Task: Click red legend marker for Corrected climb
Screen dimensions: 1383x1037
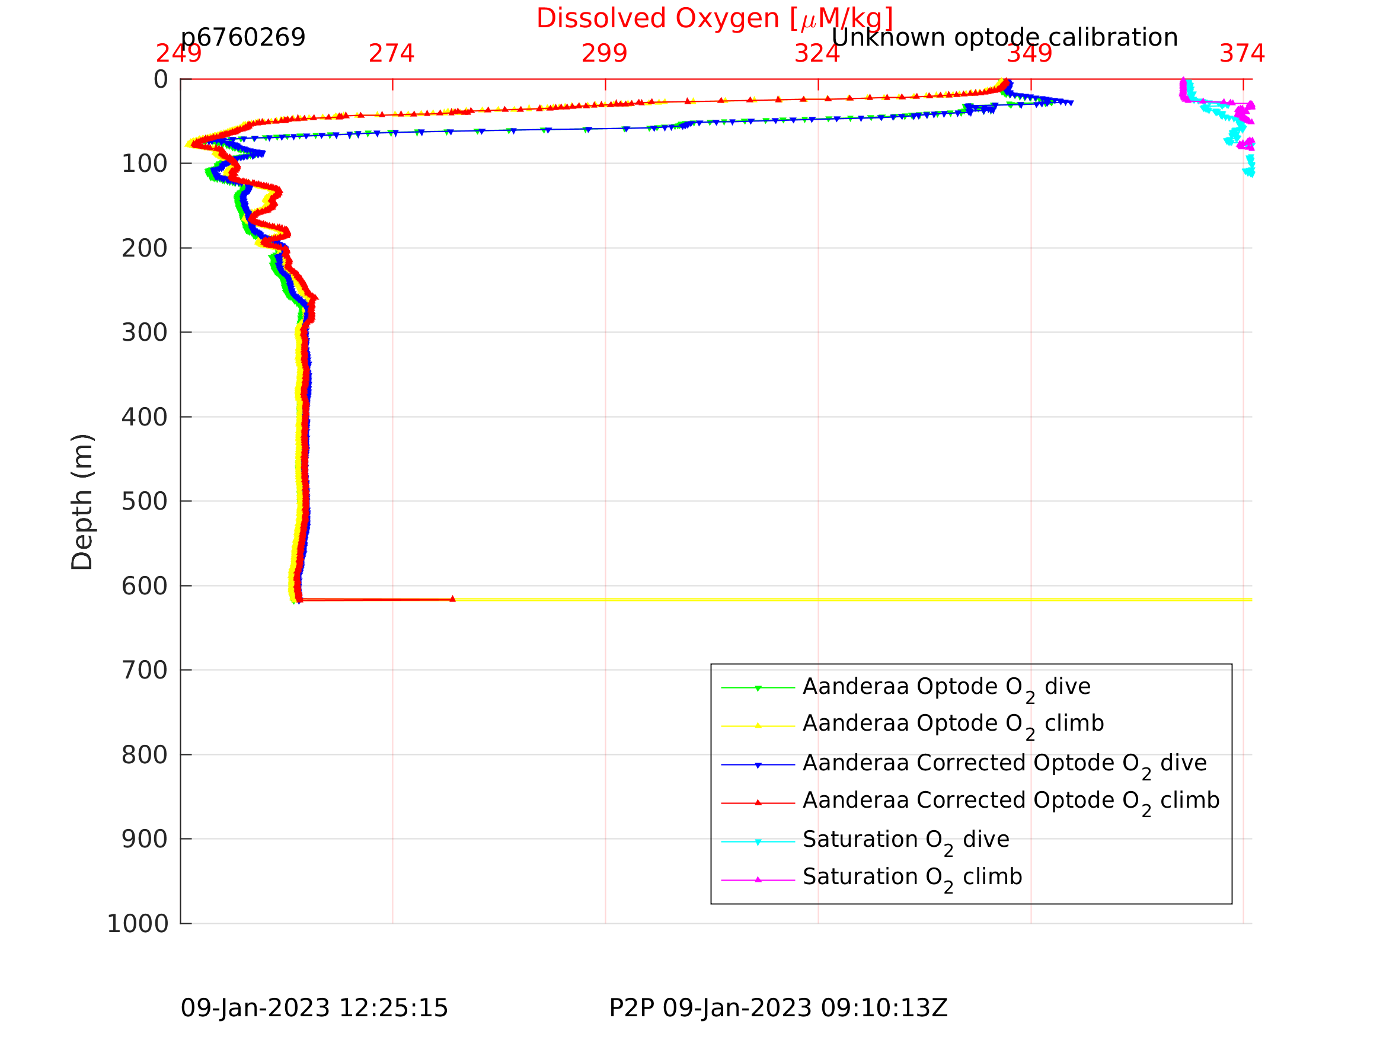Action: [758, 802]
